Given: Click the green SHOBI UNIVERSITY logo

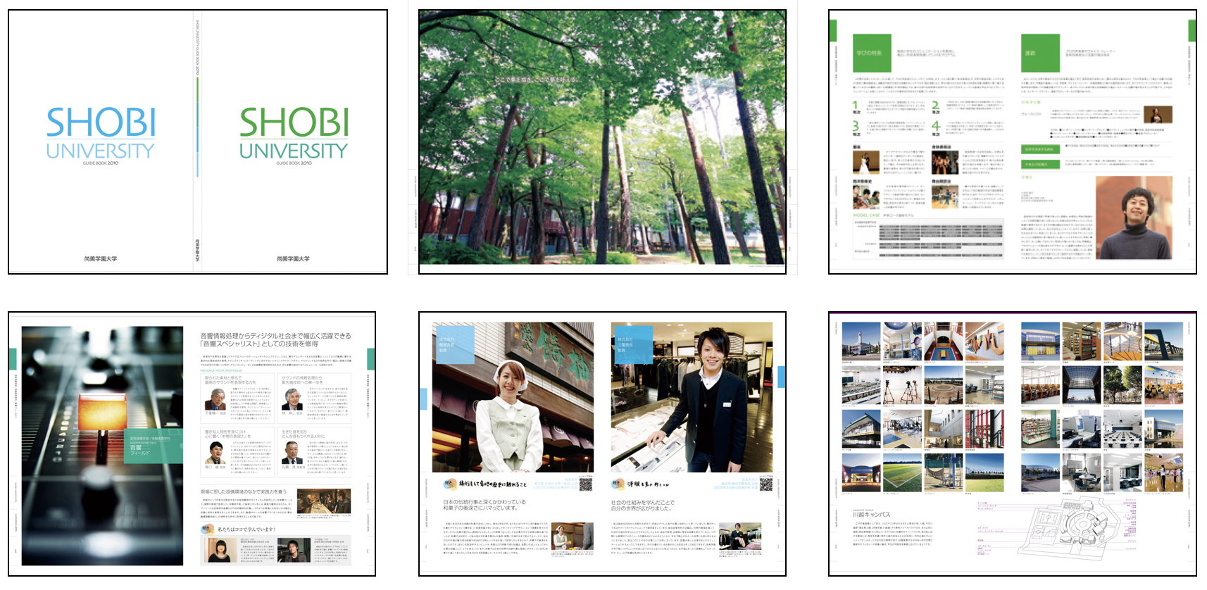Looking at the screenshot, I should click(x=294, y=132).
